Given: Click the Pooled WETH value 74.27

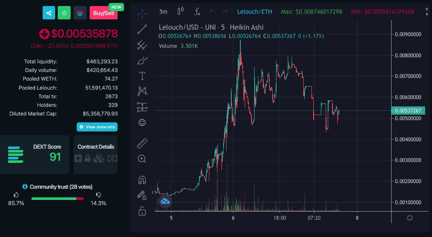Looking at the screenshot, I should (x=111, y=79).
